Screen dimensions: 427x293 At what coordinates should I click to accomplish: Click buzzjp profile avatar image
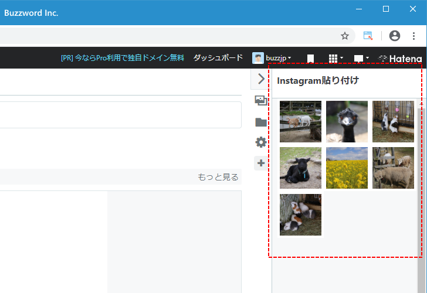[258, 58]
